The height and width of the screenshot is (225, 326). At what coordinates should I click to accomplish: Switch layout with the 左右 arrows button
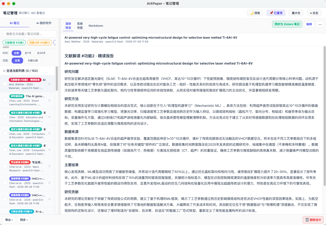point(314,13)
